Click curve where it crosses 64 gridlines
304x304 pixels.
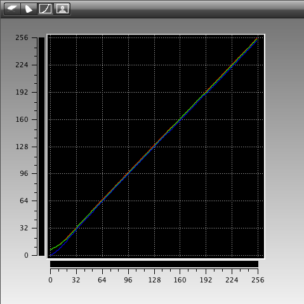(x=102, y=200)
